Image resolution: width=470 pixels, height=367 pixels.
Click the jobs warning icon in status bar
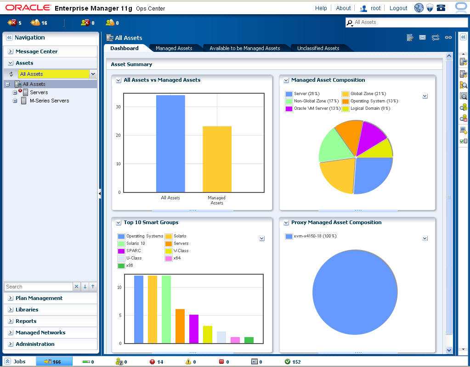(188, 361)
